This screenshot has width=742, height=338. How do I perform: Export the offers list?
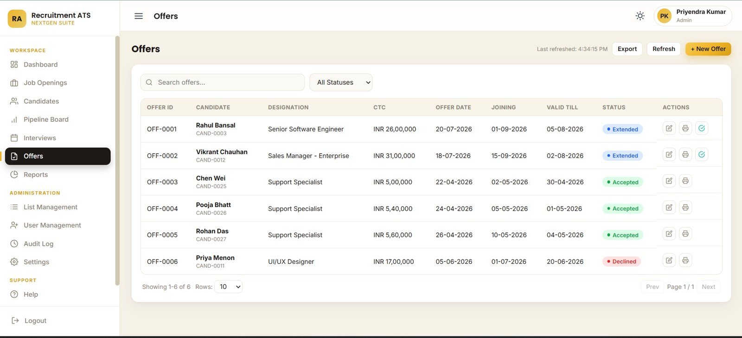point(627,49)
